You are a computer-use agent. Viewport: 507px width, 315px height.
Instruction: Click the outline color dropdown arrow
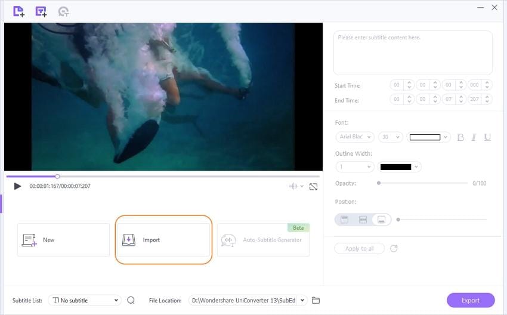[x=416, y=167]
